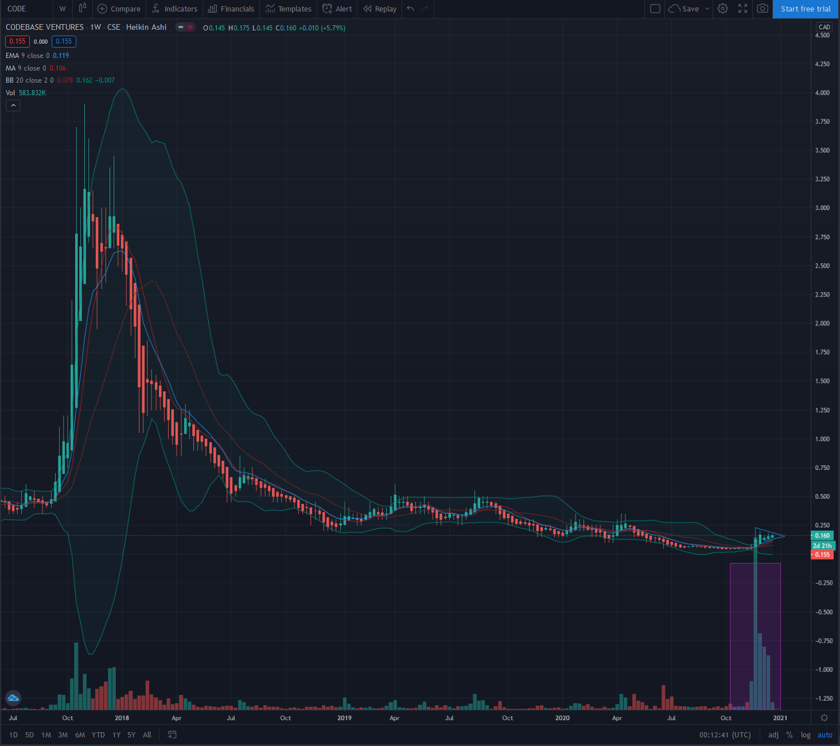Open the Financials menu

231,9
